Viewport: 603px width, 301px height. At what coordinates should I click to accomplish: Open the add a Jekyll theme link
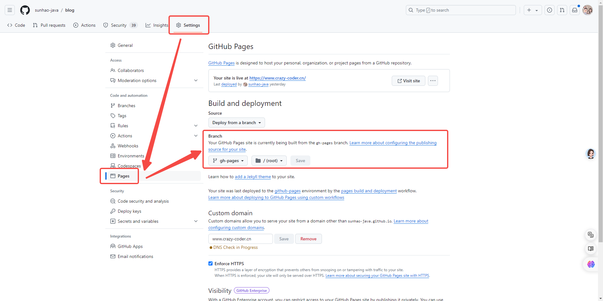(x=253, y=177)
